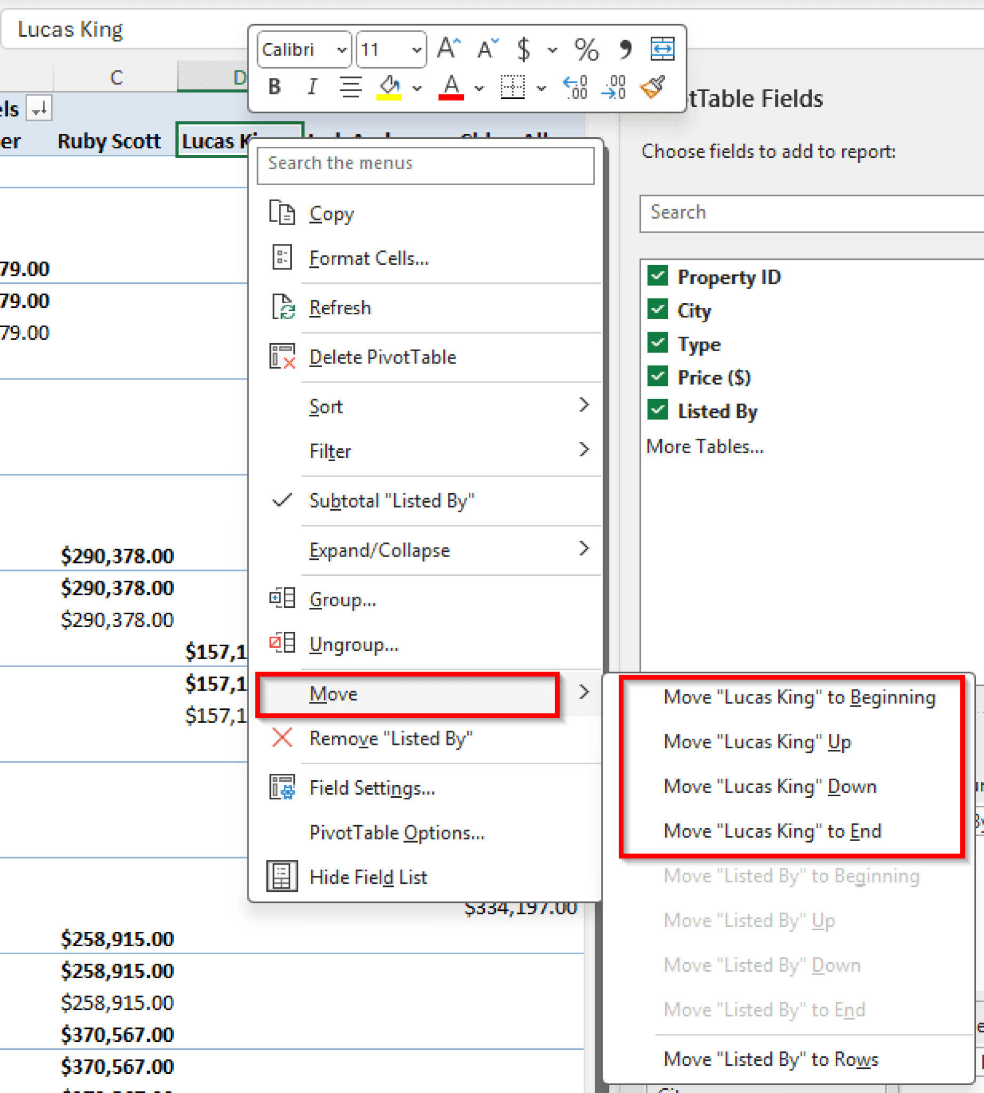Click the More Tables link
This screenshot has height=1093, width=984.
coord(705,446)
